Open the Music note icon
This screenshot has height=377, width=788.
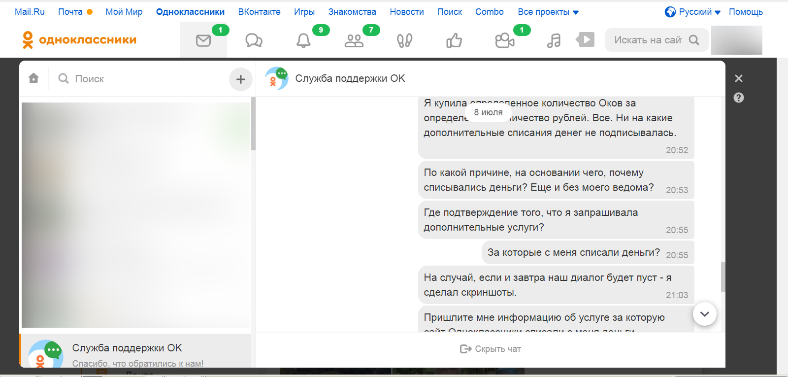[x=554, y=40]
